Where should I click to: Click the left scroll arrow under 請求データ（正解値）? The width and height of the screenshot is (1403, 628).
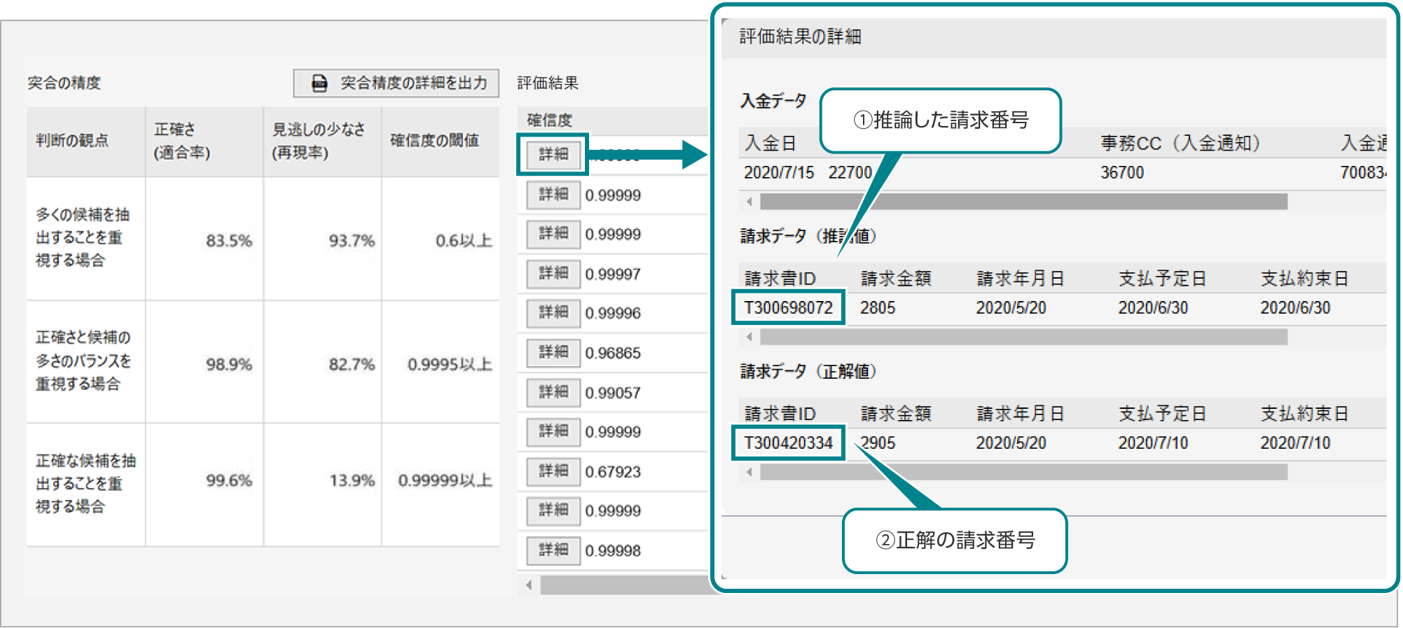[x=749, y=472]
